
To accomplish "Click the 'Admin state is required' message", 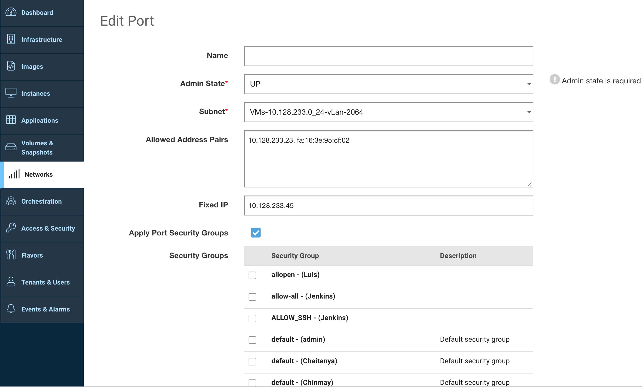I will (x=601, y=81).
